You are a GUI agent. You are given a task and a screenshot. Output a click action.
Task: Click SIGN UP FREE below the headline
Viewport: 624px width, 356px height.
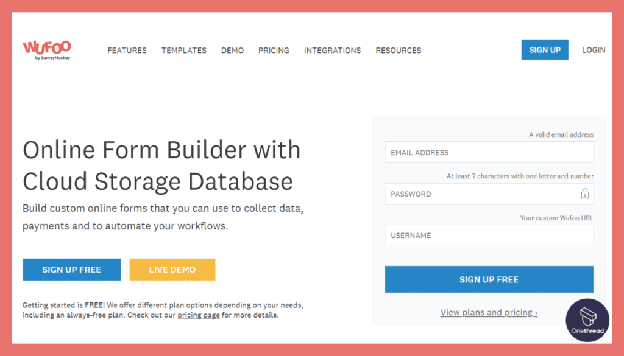click(x=72, y=270)
